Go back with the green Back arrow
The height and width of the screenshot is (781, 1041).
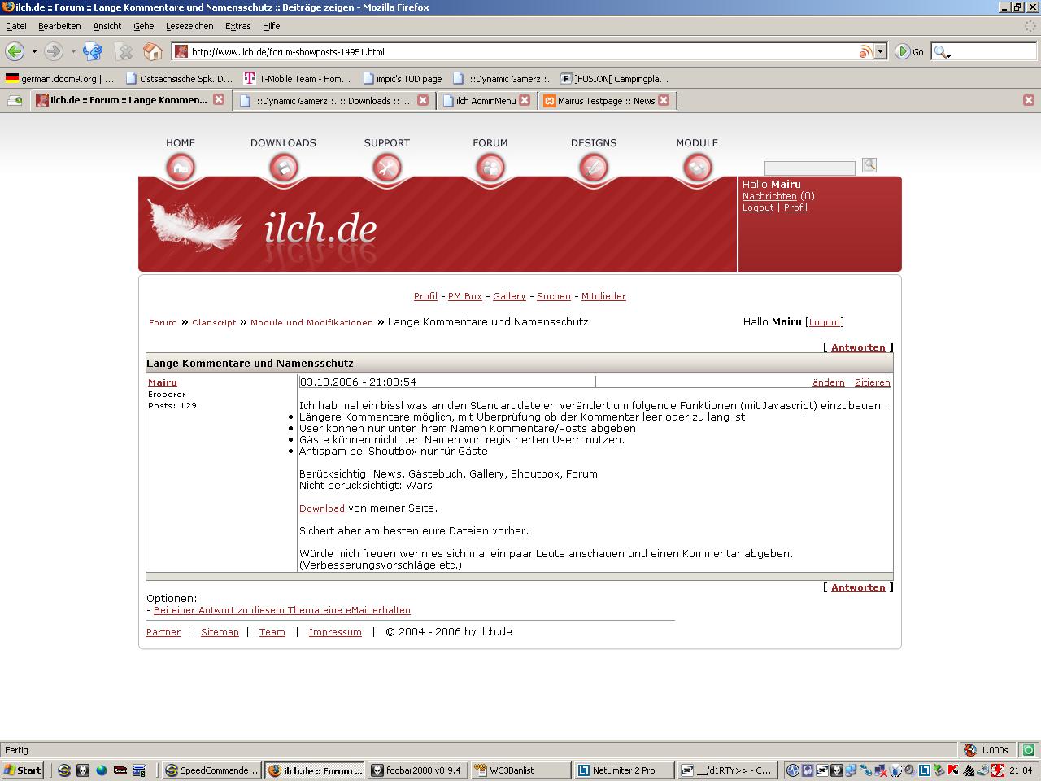[x=14, y=51]
